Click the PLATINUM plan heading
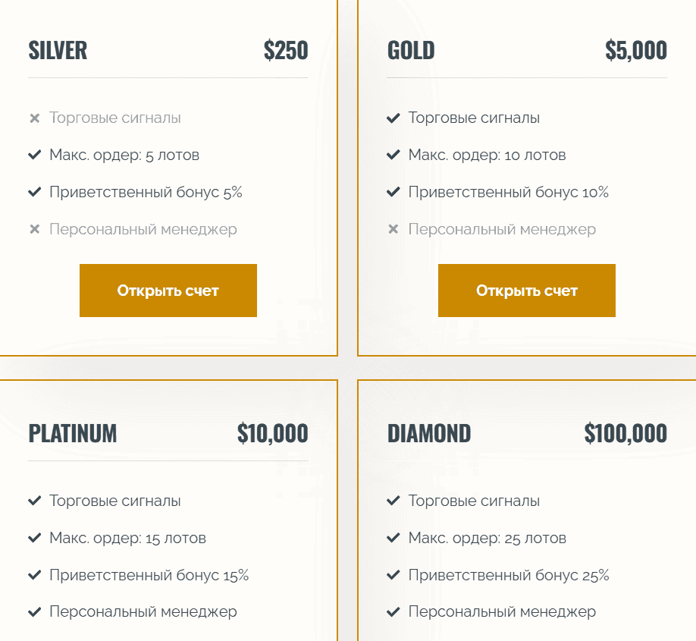The height and width of the screenshot is (641, 696). [x=73, y=434]
